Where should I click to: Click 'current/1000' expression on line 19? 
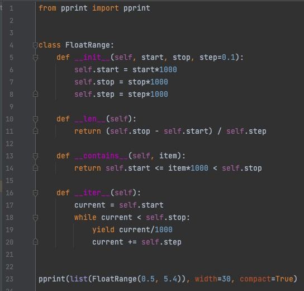(x=146, y=230)
